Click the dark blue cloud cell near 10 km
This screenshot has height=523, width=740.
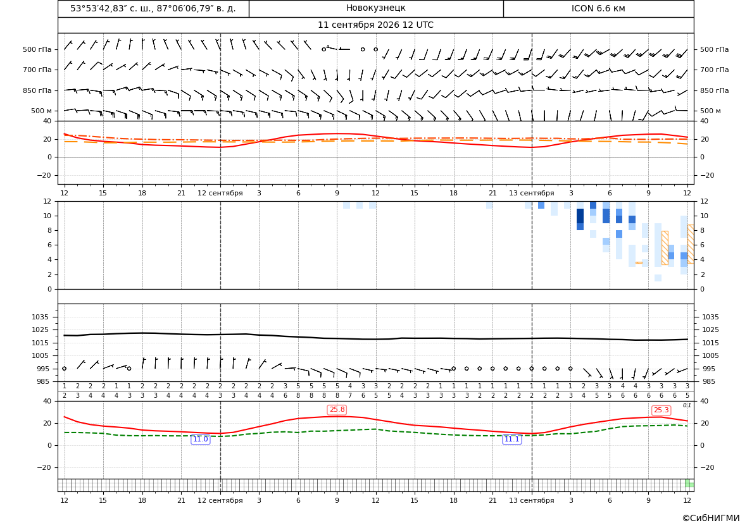580,216
